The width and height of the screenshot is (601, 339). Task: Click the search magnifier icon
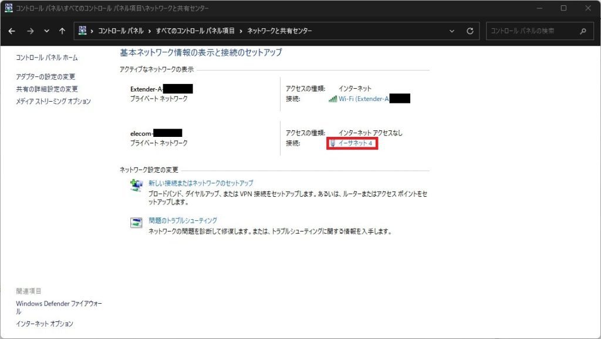583,31
